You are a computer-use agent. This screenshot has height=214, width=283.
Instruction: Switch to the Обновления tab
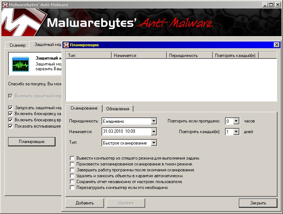[118, 109]
